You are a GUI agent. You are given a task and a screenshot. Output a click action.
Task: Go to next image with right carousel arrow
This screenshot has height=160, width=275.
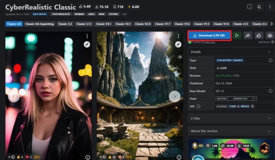(x=175, y=96)
